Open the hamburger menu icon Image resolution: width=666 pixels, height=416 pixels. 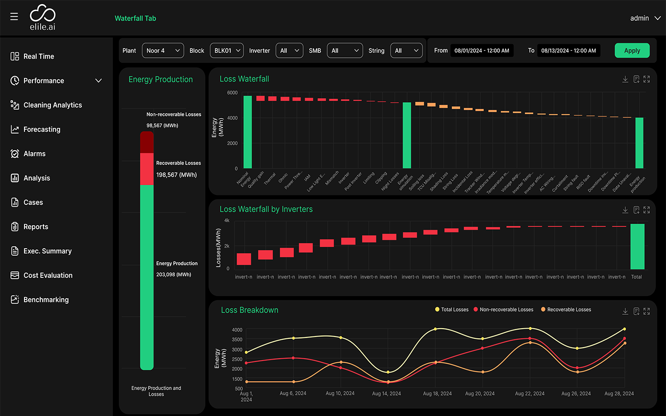tap(14, 17)
